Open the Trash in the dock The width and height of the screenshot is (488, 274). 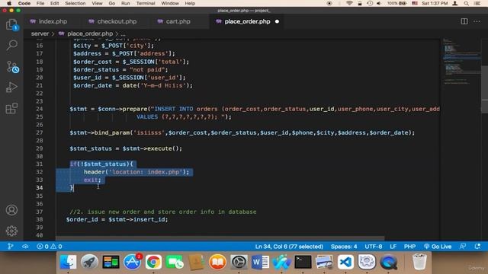[419, 262]
